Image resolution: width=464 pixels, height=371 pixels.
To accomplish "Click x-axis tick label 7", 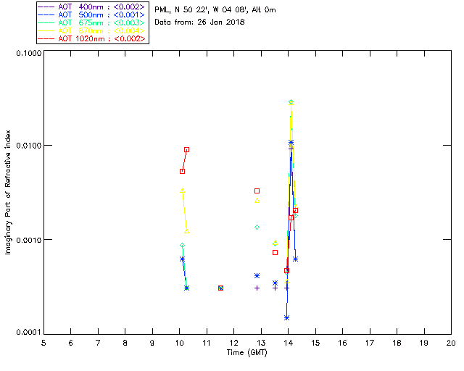I will click(x=98, y=343).
